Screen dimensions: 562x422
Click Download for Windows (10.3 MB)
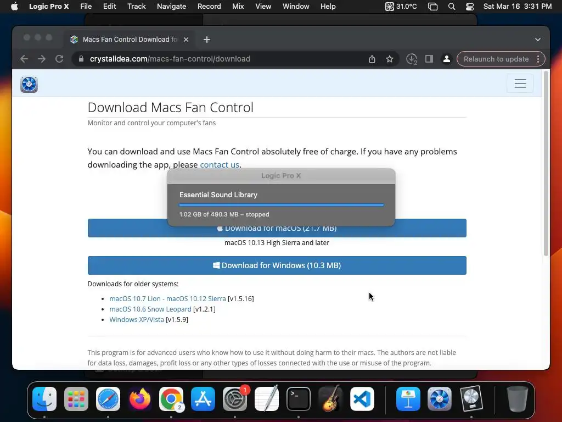[277, 265]
